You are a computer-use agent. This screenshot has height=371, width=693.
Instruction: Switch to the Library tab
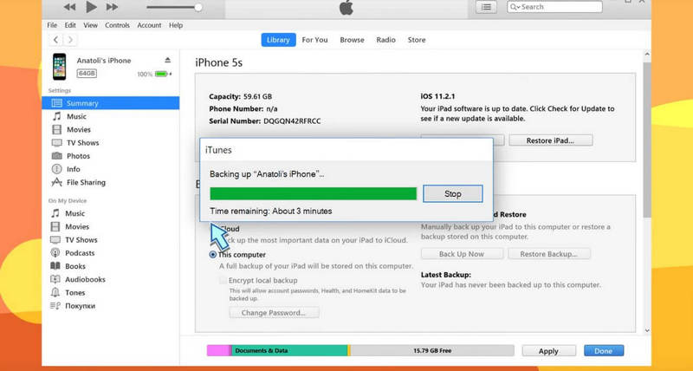click(278, 40)
